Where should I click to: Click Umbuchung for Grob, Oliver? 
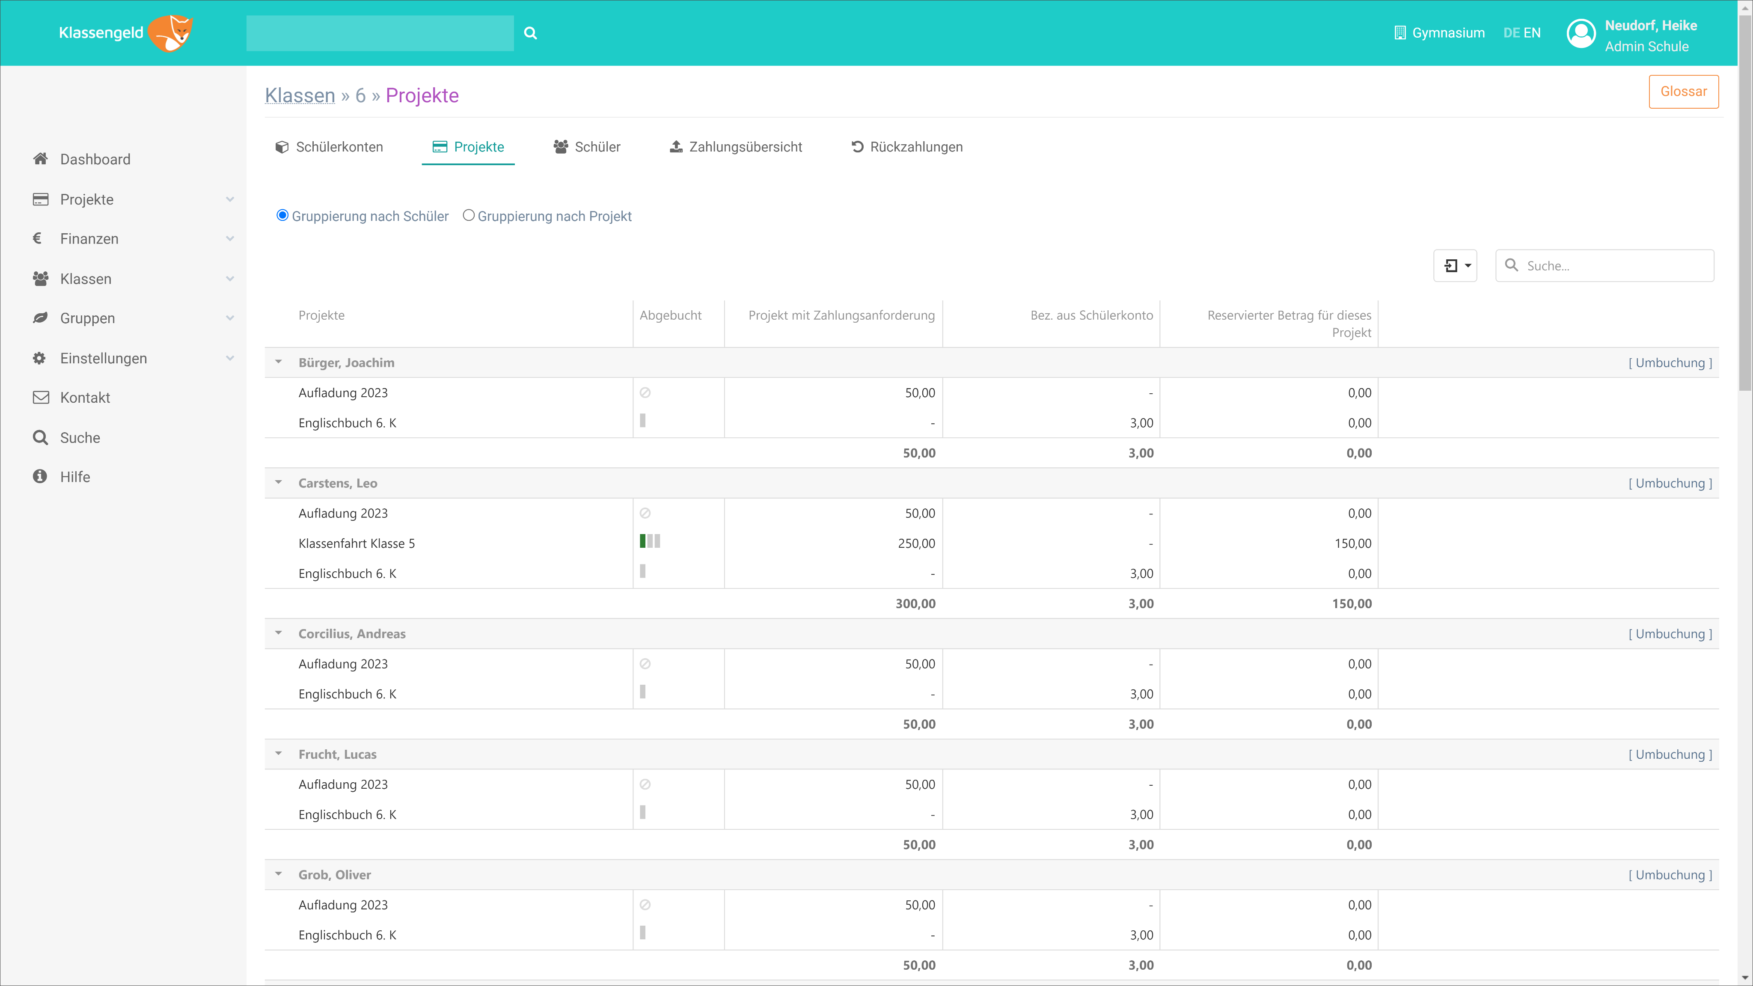1671,874
